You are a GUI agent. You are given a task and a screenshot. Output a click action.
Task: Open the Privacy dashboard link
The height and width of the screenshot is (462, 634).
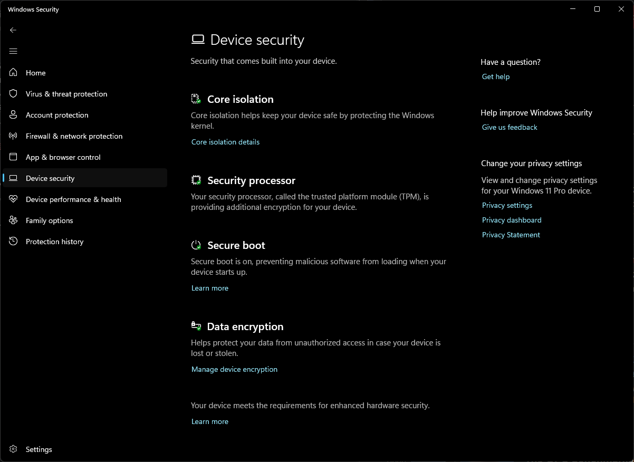click(x=512, y=220)
